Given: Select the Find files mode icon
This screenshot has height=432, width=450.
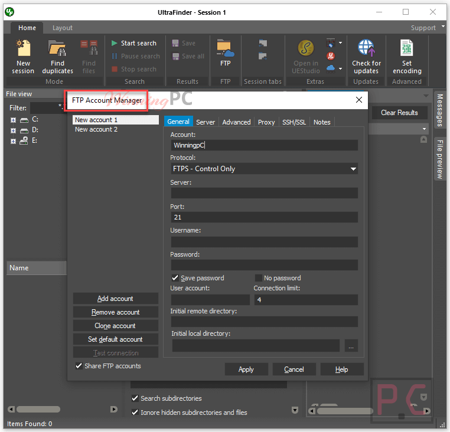Looking at the screenshot, I should 89,48.
